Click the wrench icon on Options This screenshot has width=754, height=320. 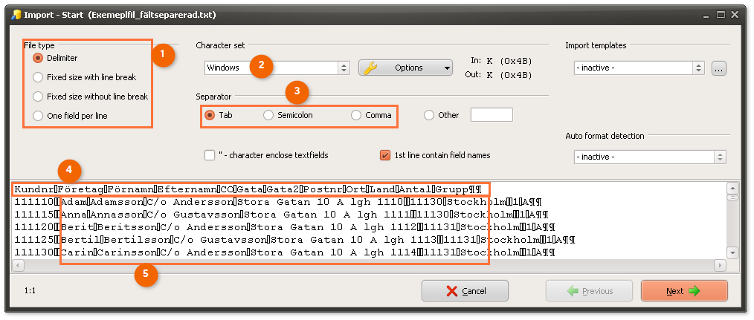(370, 68)
